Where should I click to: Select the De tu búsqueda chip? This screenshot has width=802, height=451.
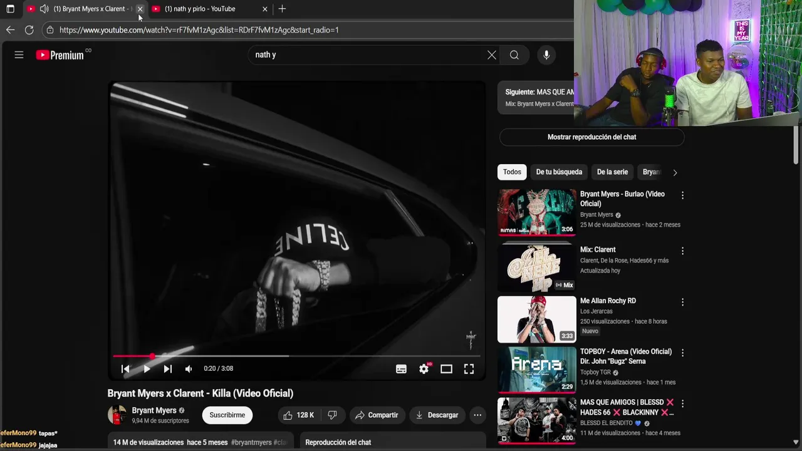559,172
